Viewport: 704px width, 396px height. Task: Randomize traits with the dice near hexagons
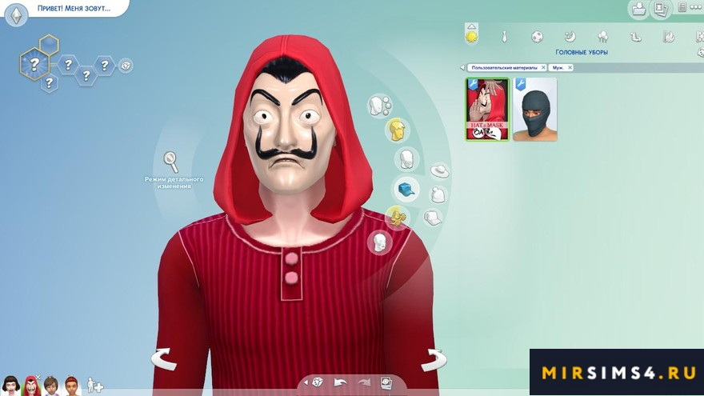pos(126,66)
